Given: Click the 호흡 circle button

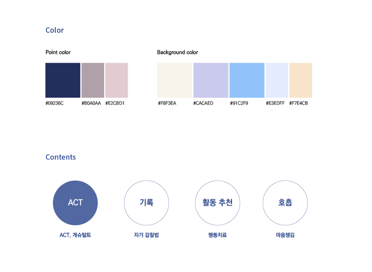Looking at the screenshot, I should pyautogui.click(x=285, y=203).
